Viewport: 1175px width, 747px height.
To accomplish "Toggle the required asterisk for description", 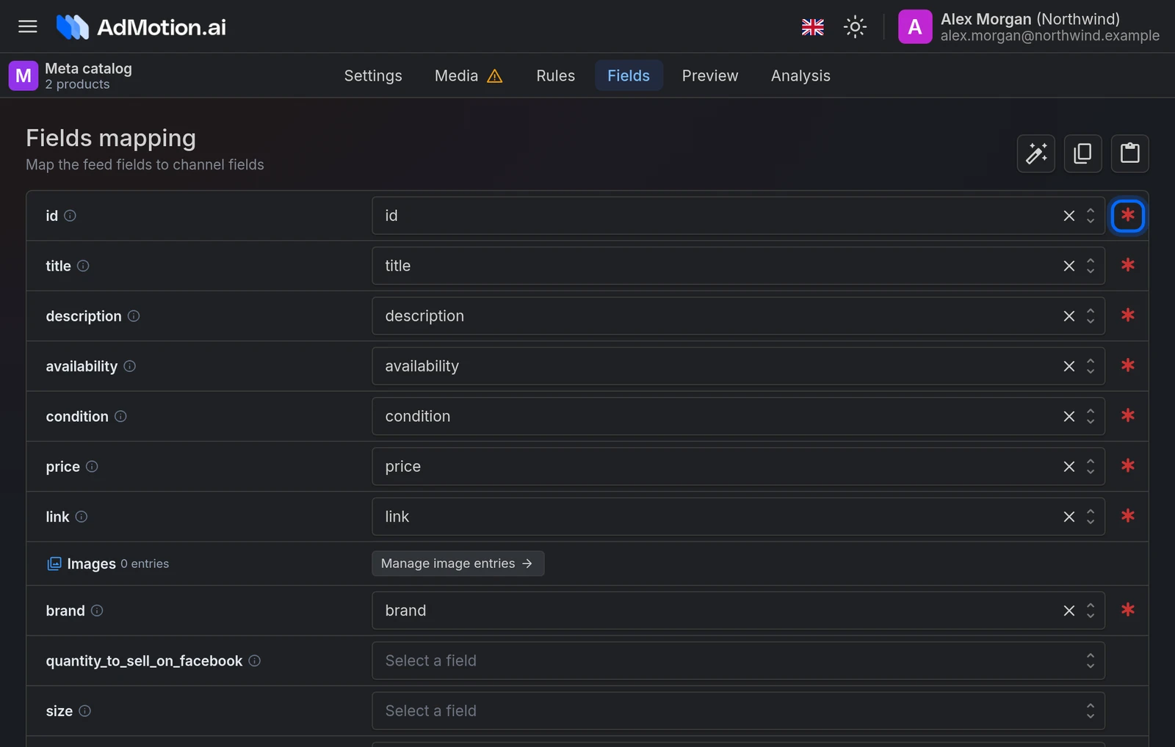I will [1127, 316].
